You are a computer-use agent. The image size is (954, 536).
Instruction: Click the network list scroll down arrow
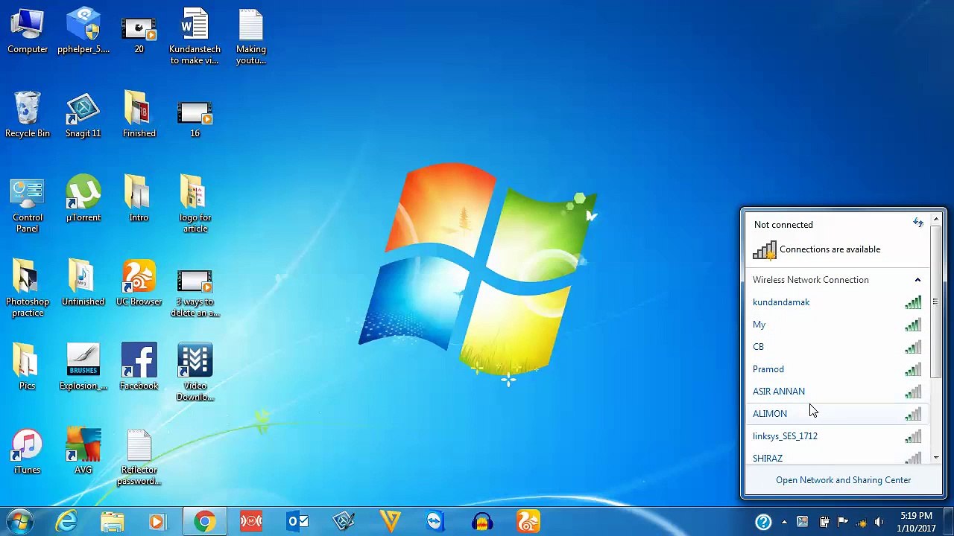(x=935, y=459)
